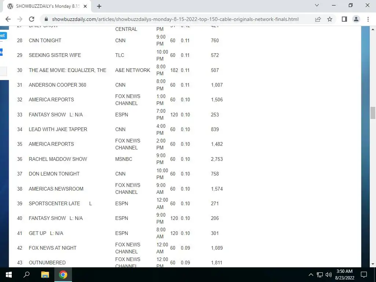Click 'AMERICAS NEWSROOM' text
This screenshot has height=282, width=376.
56,189
